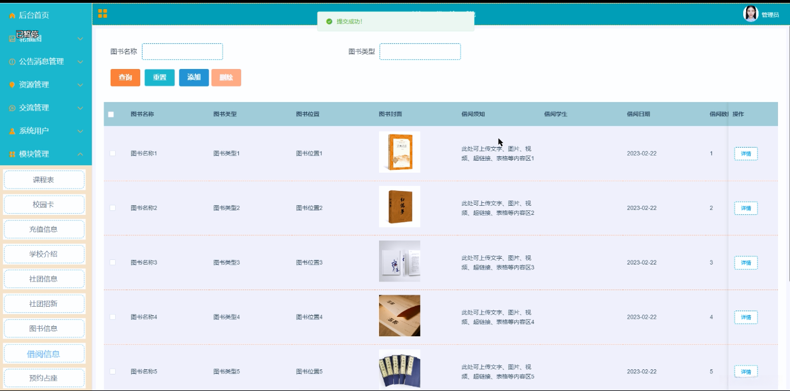Image resolution: width=790 pixels, height=391 pixels.
Task: Click the 借阅日期 column header
Action: [x=638, y=114]
